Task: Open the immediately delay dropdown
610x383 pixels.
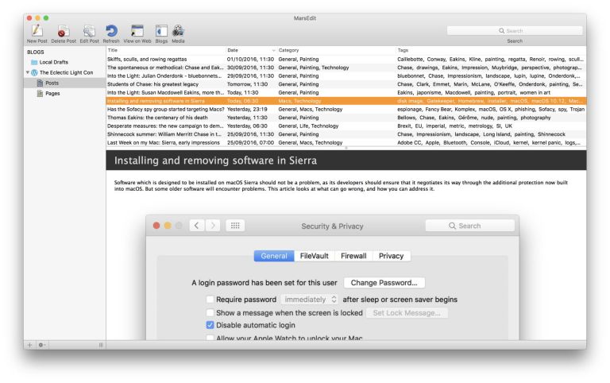Action: [310, 300]
